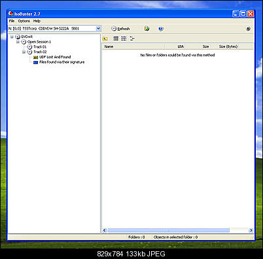Open the Options menu
Viewport: 263px width, 259px height.
[24, 21]
